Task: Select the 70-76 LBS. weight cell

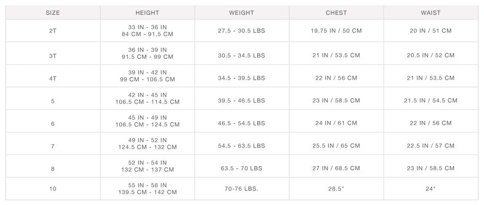Action: click(242, 189)
